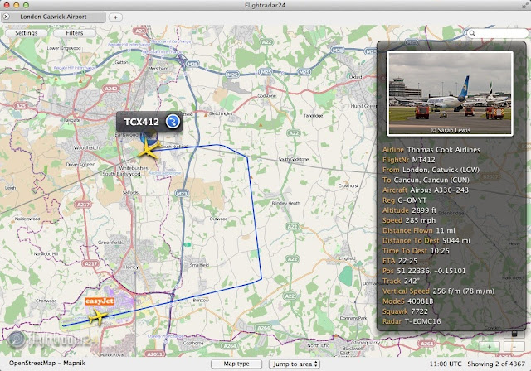Click the Bletchingley map label

tap(221, 114)
